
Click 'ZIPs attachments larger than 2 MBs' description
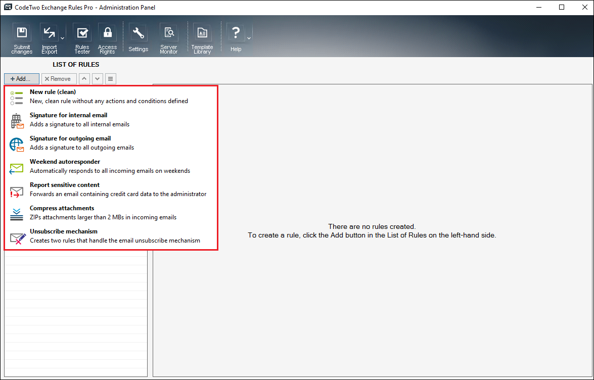tap(103, 217)
